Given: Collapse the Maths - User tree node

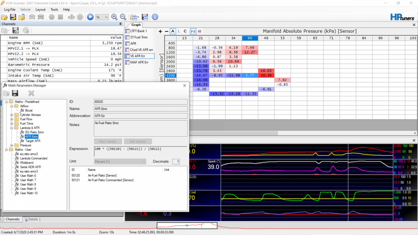Looking at the screenshot, I should (6, 150).
